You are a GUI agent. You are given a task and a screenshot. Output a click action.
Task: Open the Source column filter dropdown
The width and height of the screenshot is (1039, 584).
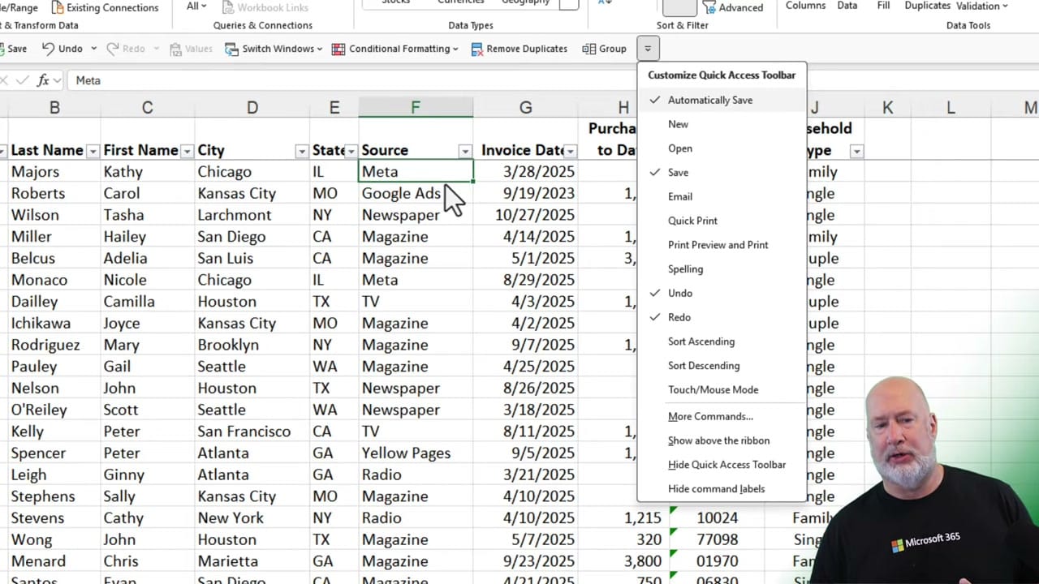(464, 151)
